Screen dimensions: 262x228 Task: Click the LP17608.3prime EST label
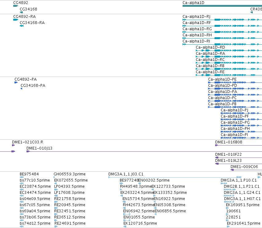(x=69, y=193)
